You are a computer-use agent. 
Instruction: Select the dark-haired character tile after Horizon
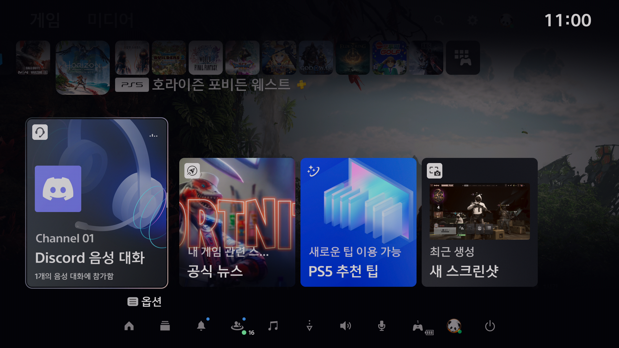pos(132,58)
